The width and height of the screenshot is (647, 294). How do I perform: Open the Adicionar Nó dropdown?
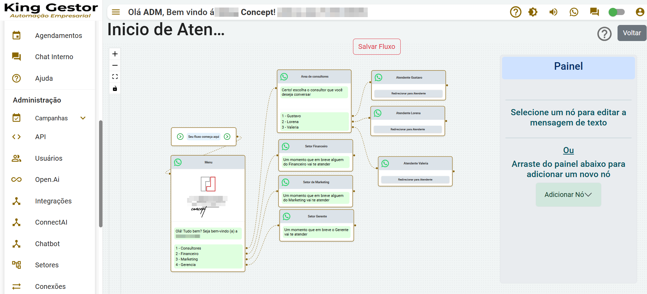(x=568, y=195)
